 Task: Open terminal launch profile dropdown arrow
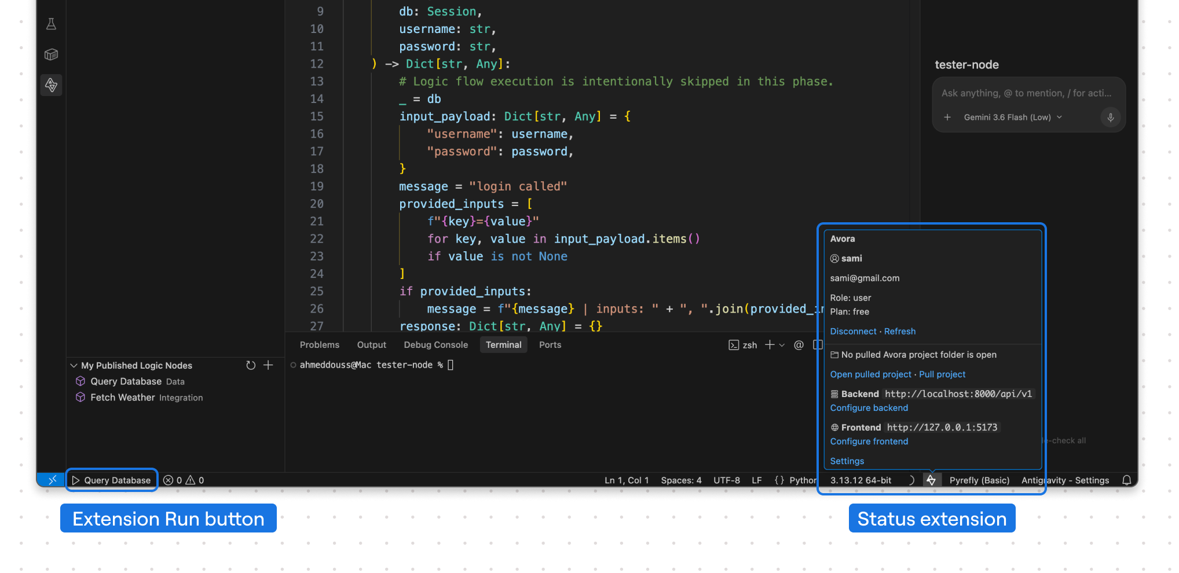[782, 345]
